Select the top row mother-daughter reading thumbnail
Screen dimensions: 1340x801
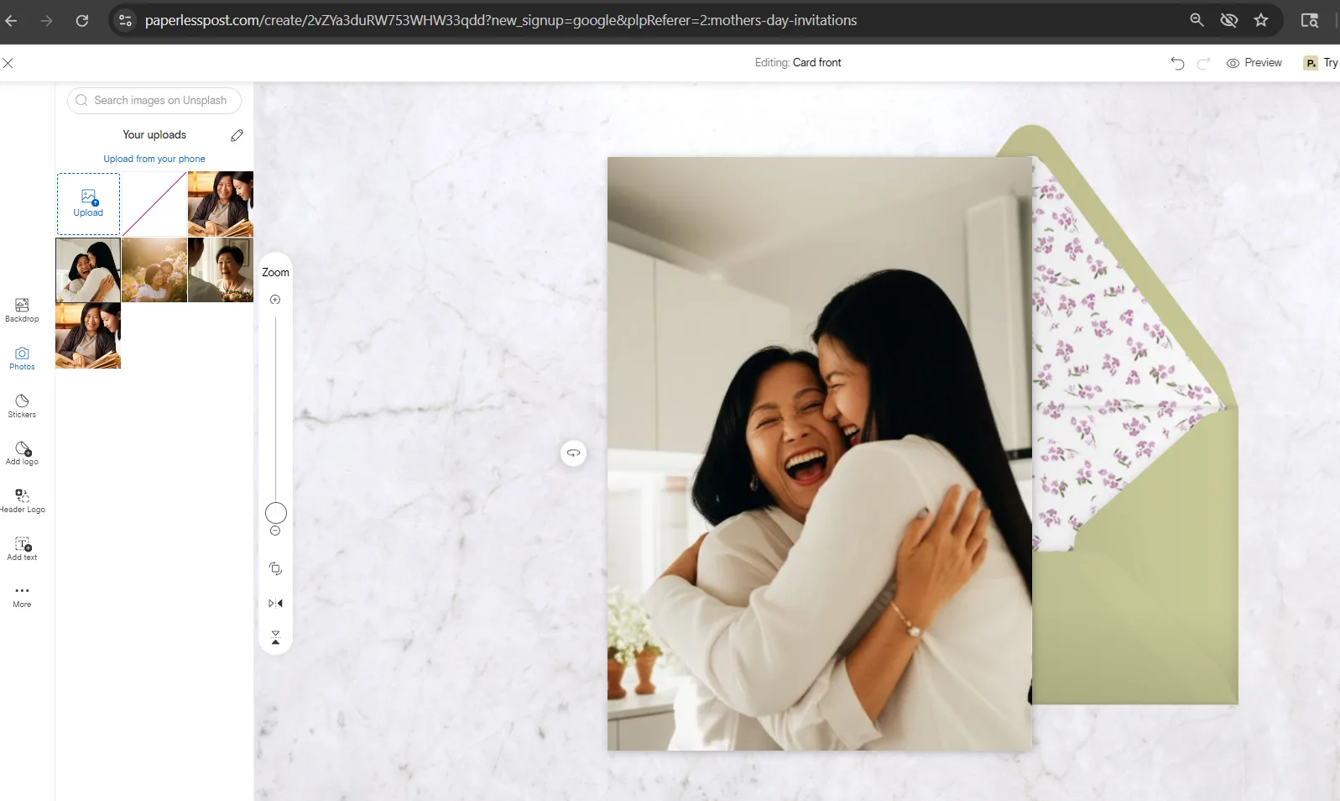[221, 204]
